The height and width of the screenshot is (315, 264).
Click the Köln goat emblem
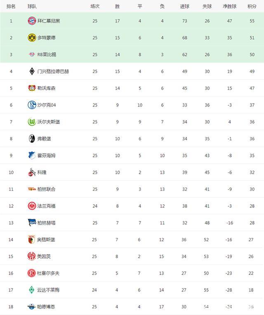32,172
